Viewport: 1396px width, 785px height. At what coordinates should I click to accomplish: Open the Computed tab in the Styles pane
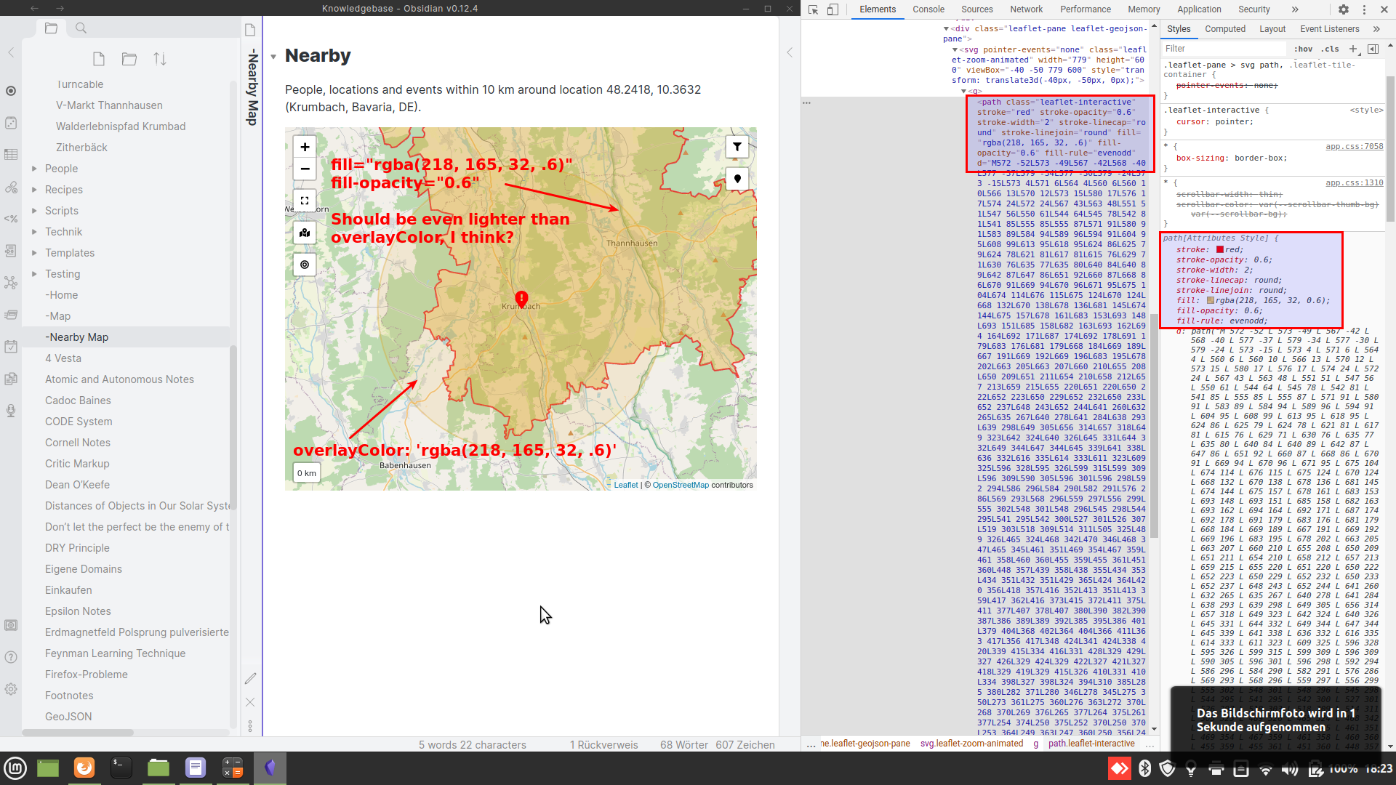(x=1226, y=28)
